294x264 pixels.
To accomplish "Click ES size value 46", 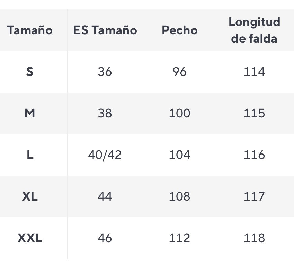I will pos(105,238).
